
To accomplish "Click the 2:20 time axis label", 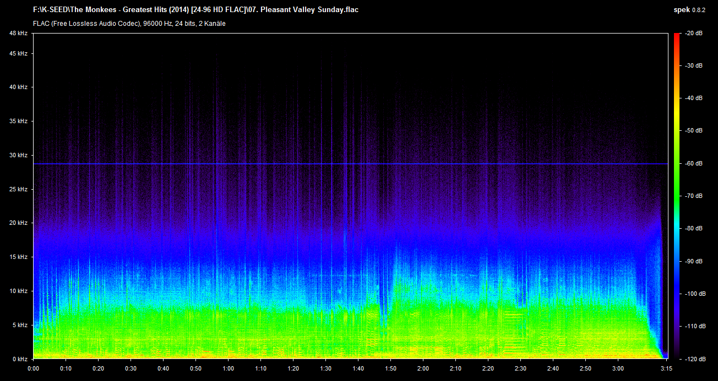I will click(488, 368).
